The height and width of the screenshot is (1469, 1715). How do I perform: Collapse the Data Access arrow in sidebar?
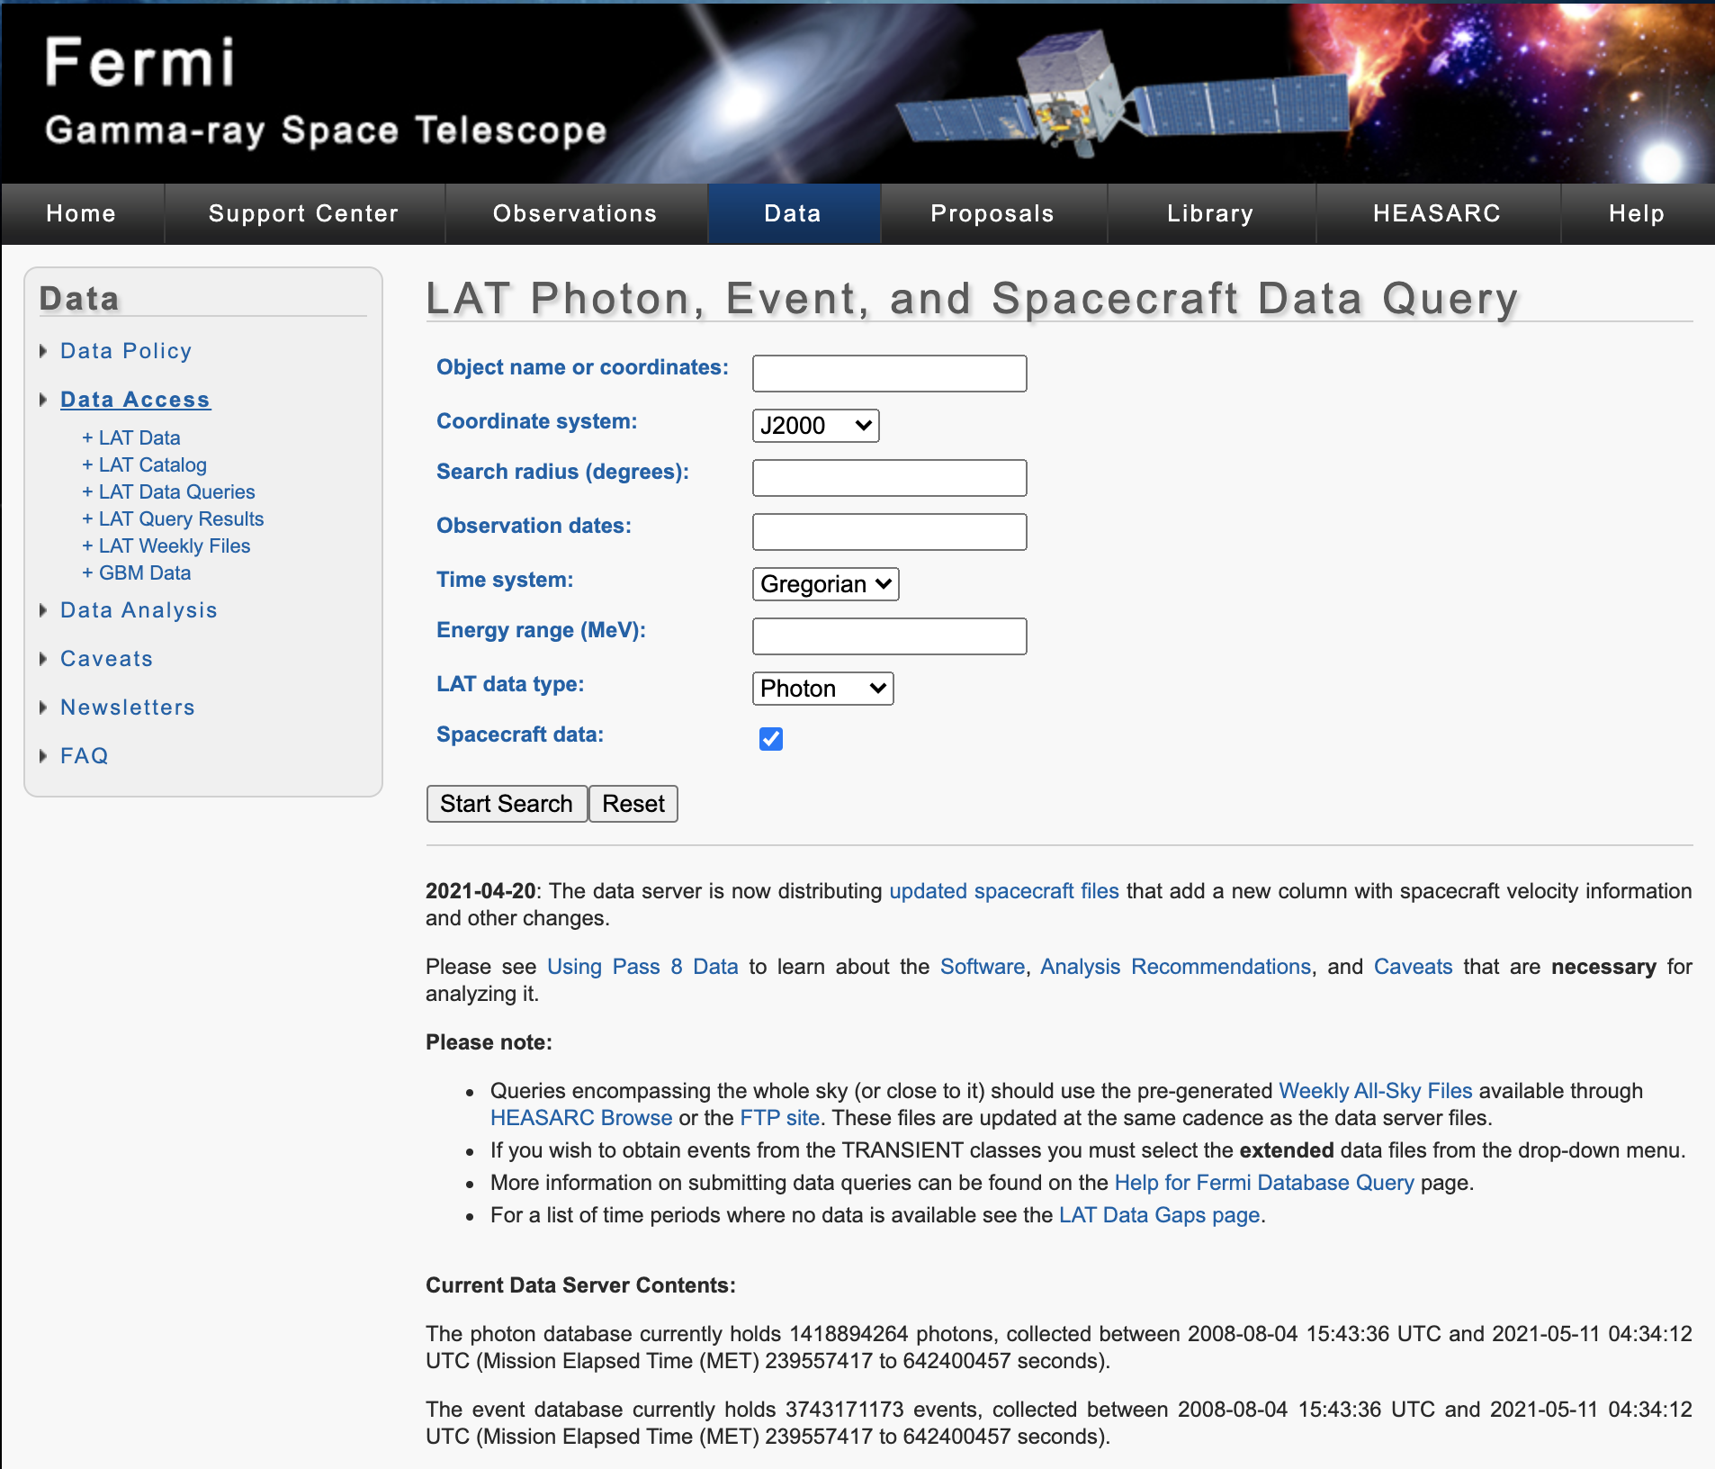tap(42, 400)
